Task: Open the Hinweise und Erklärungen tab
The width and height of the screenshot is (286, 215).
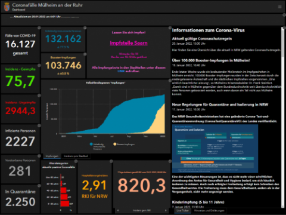Action: (x=209, y=211)
